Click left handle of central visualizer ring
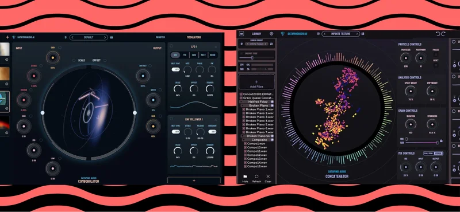 [43, 113]
